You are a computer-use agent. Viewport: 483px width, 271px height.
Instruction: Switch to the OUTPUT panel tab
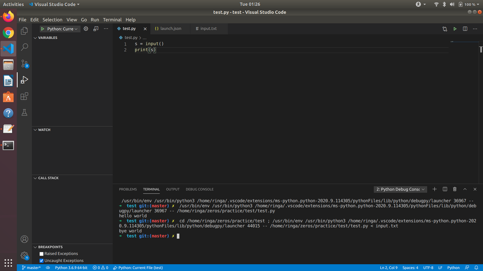pos(173,189)
